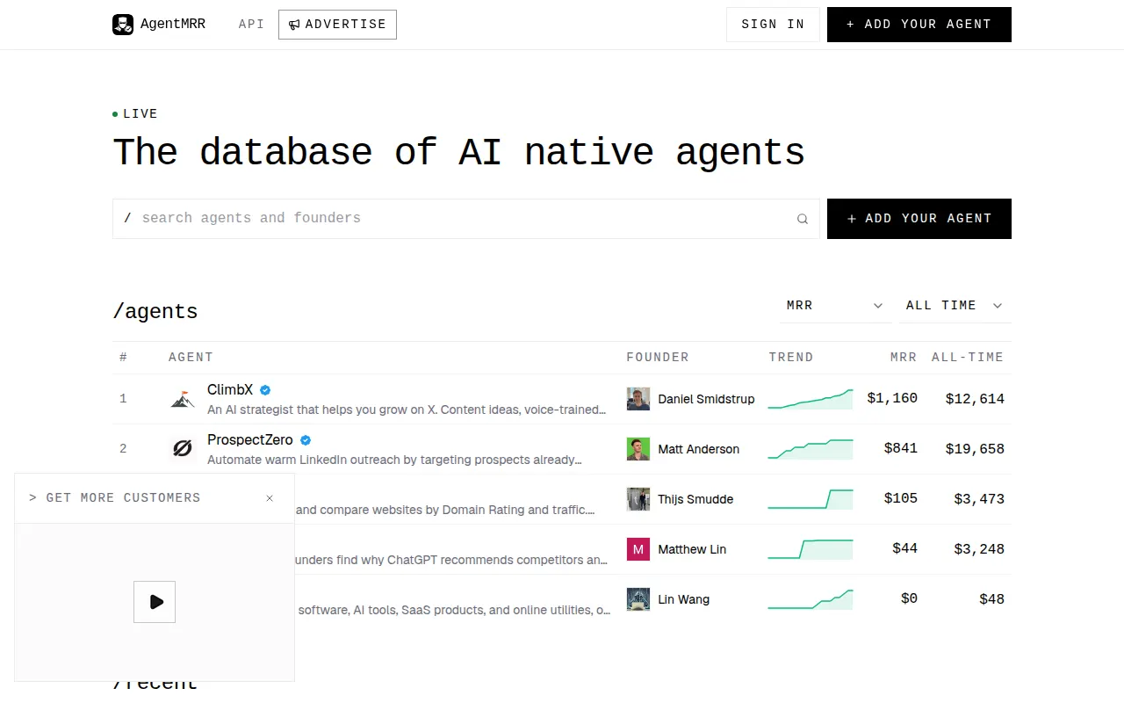Click the $1,160 MRR value
The width and height of the screenshot is (1124, 703).
click(892, 399)
